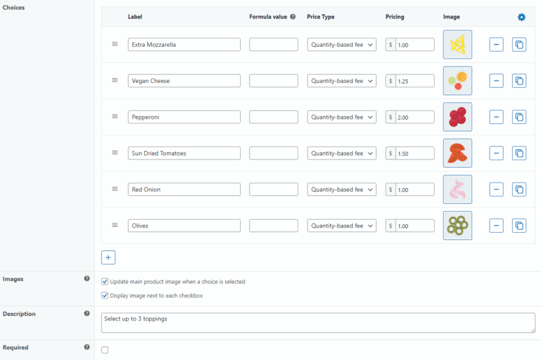
Task: Remove the Extra Mozzarella choice row
Action: tap(496, 45)
